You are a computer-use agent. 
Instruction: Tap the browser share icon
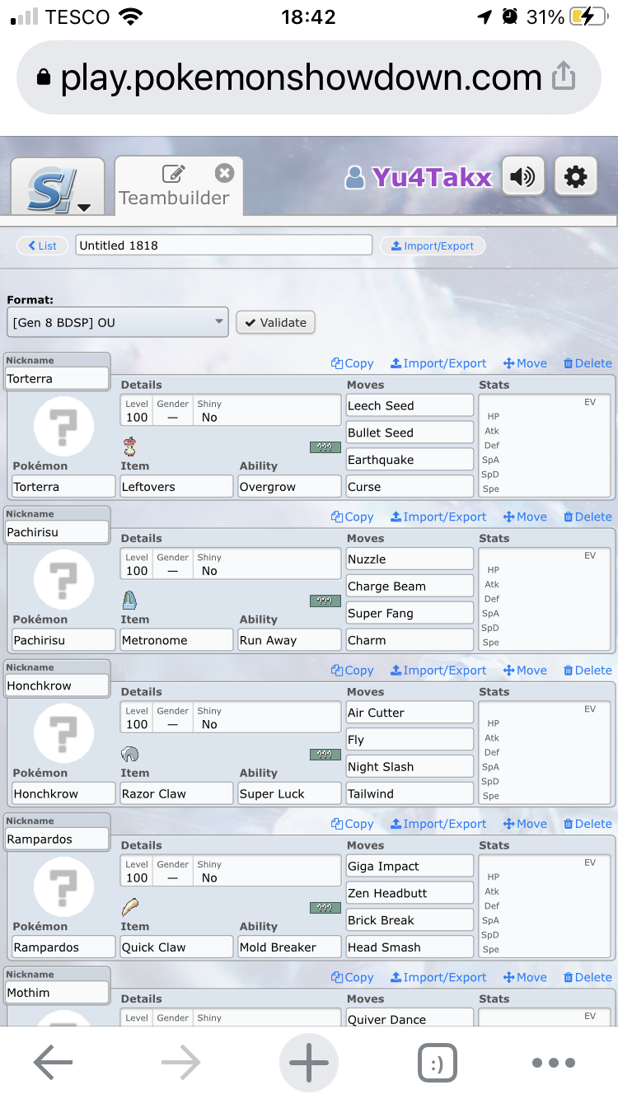[563, 76]
